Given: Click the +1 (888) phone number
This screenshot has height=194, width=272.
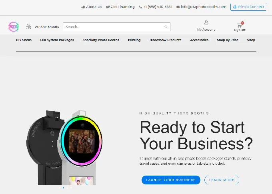Looking at the screenshot, I should pyautogui.click(x=158, y=7).
